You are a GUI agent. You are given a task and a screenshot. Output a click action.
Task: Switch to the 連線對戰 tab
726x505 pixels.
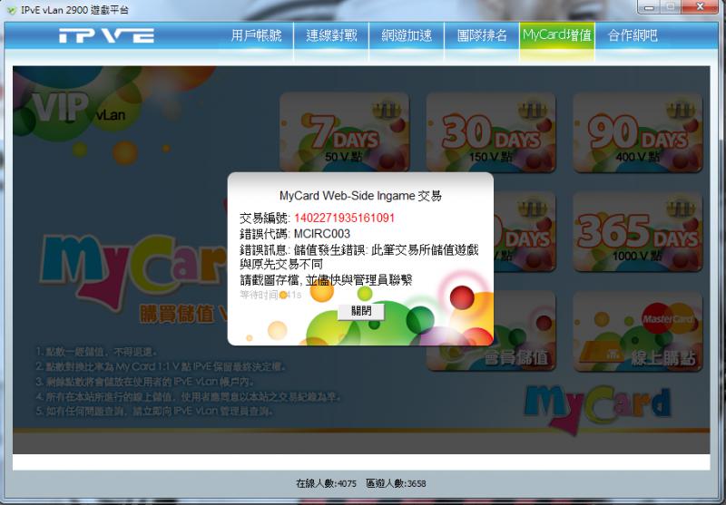331,35
